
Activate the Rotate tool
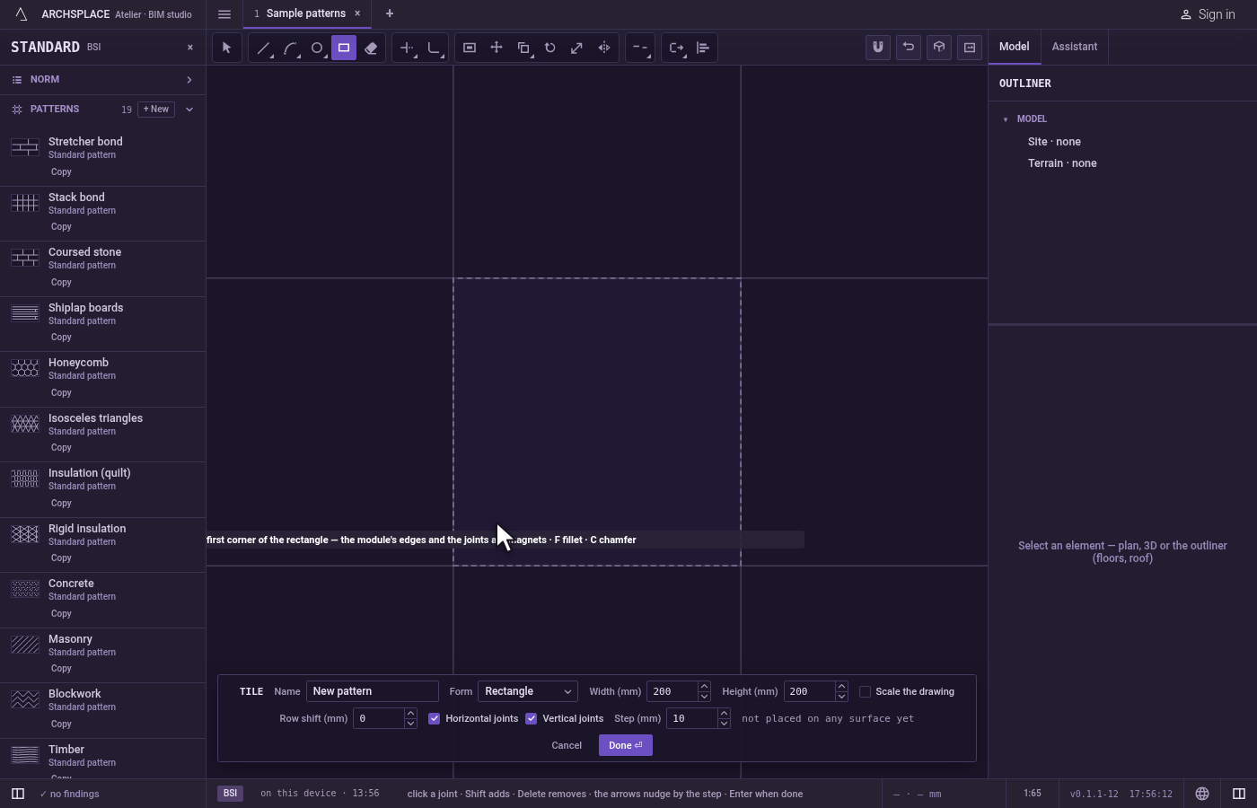[x=550, y=48]
